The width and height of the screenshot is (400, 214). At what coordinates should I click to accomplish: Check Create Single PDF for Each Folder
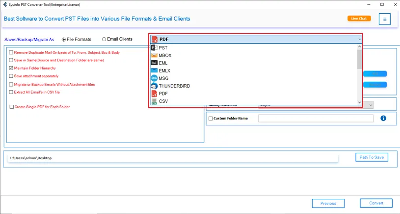point(11,107)
